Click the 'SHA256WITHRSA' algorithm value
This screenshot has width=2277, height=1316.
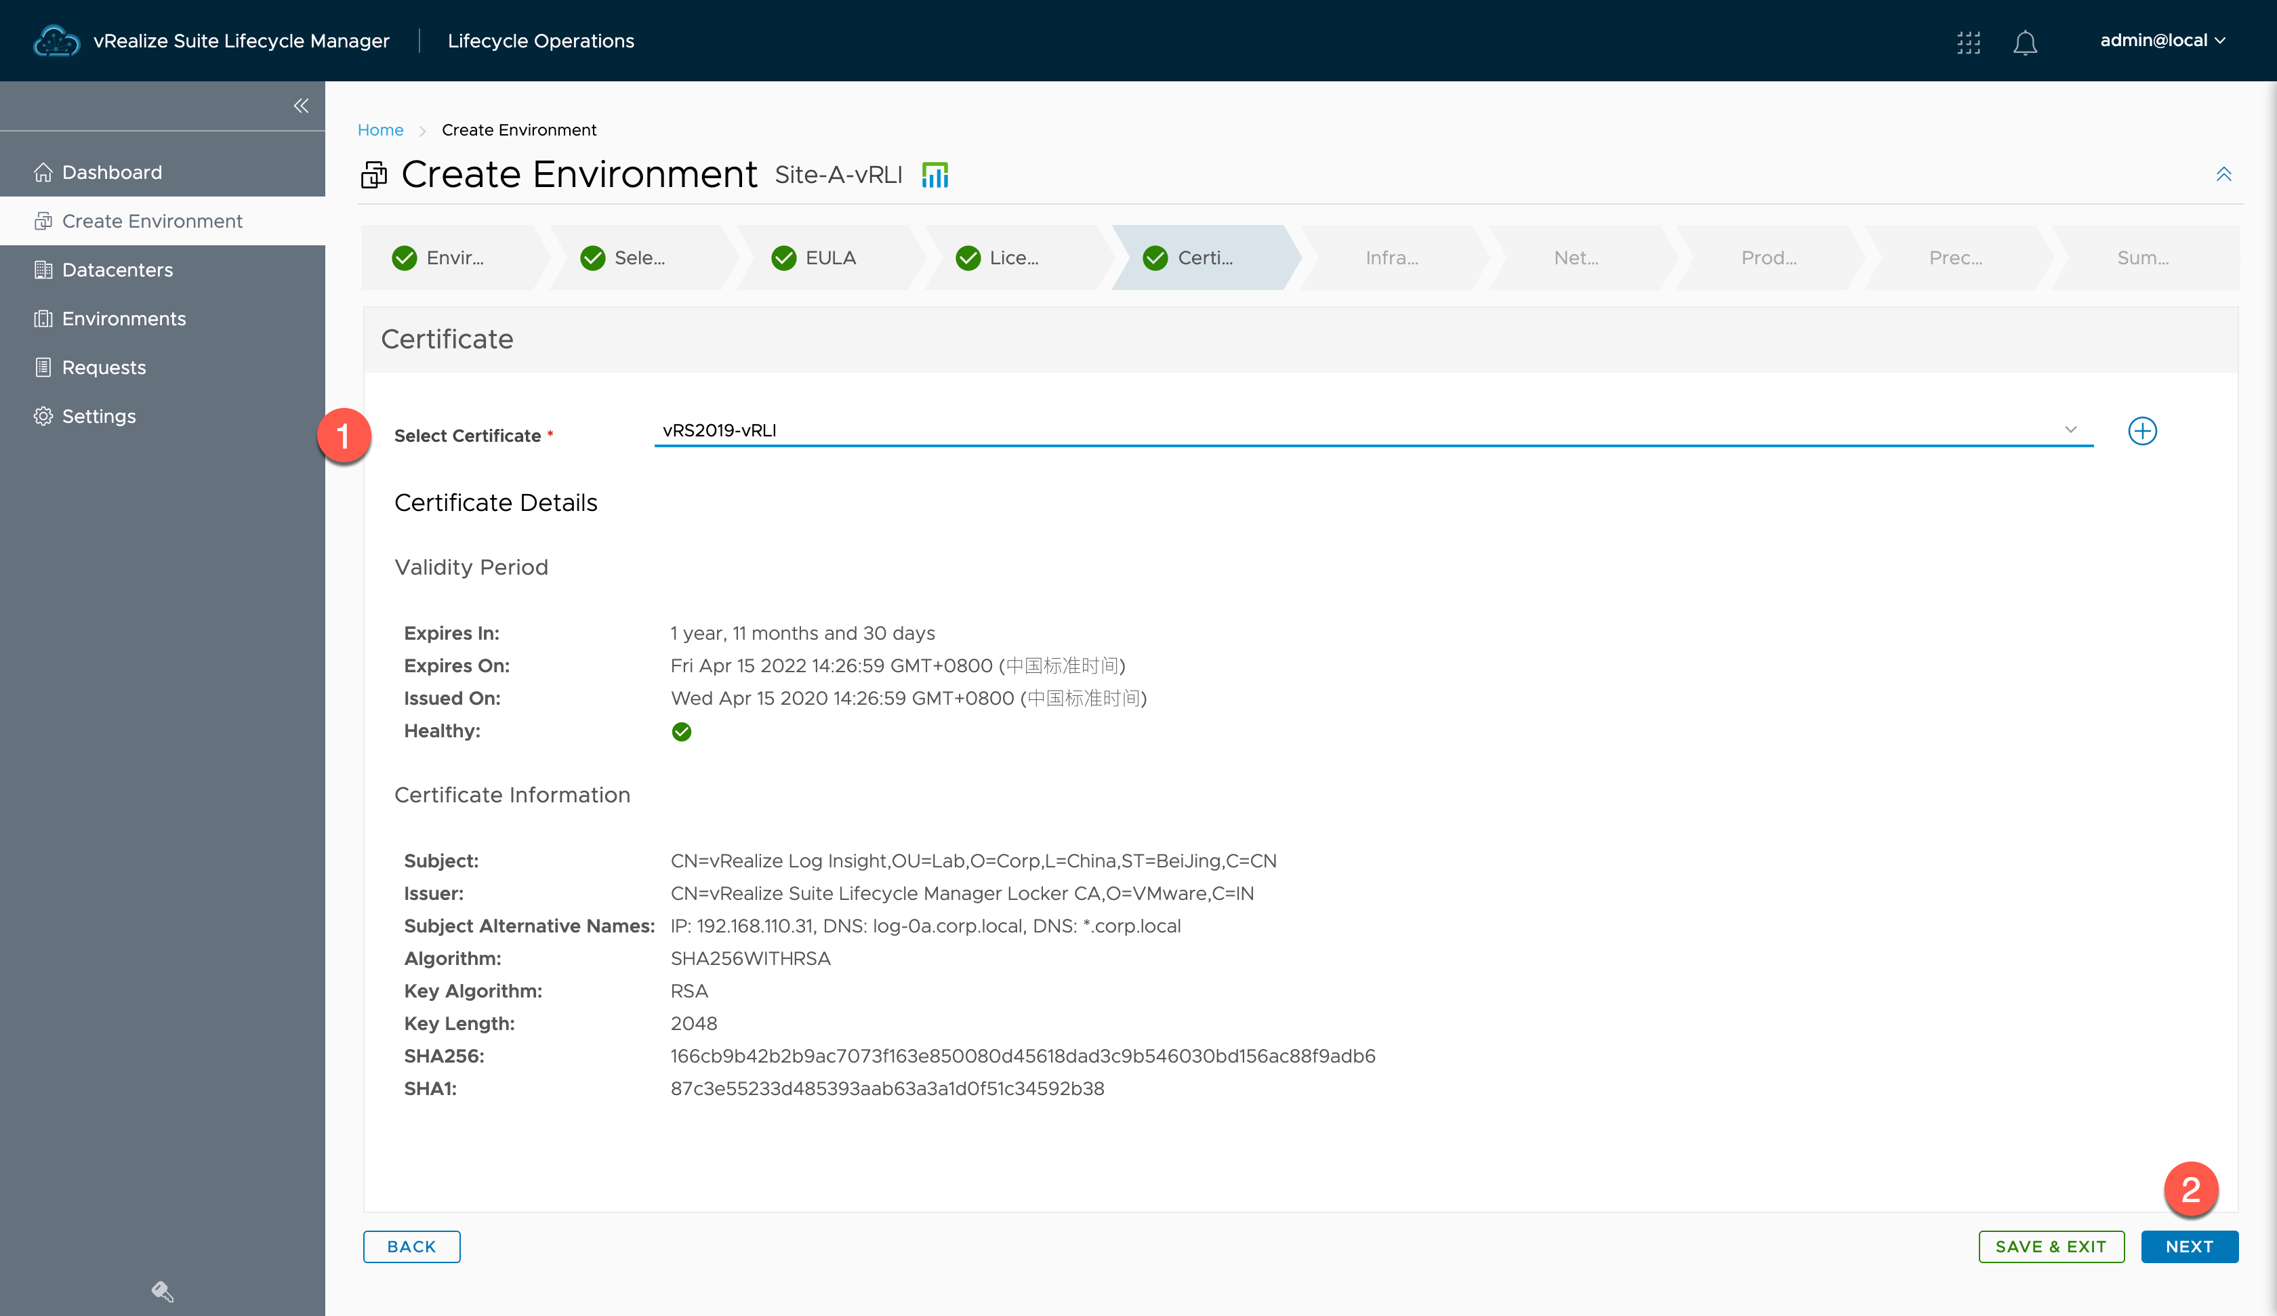click(x=750, y=958)
